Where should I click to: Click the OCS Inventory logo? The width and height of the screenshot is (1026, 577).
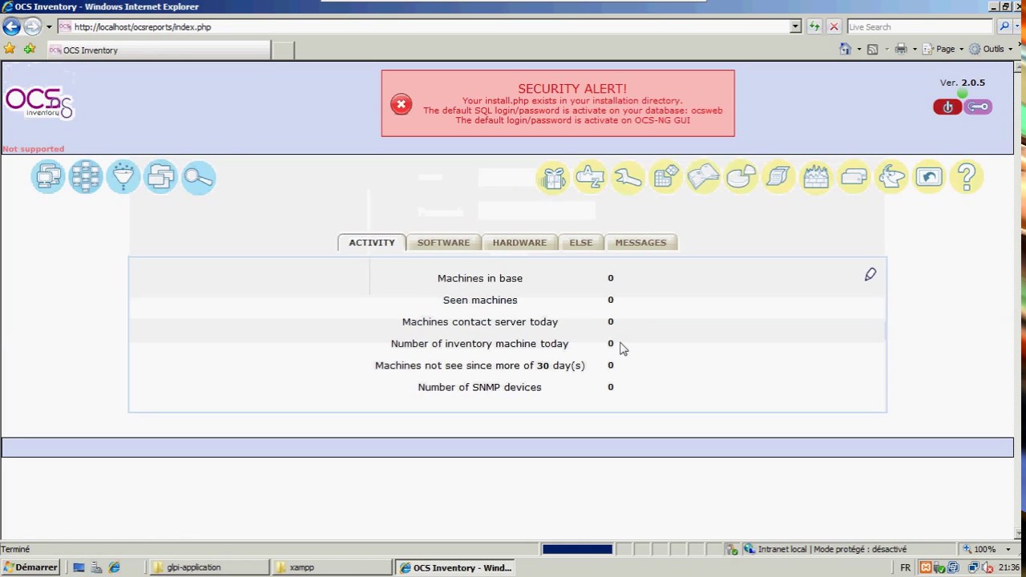point(38,103)
